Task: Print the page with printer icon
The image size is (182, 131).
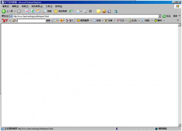Action: [85, 11]
